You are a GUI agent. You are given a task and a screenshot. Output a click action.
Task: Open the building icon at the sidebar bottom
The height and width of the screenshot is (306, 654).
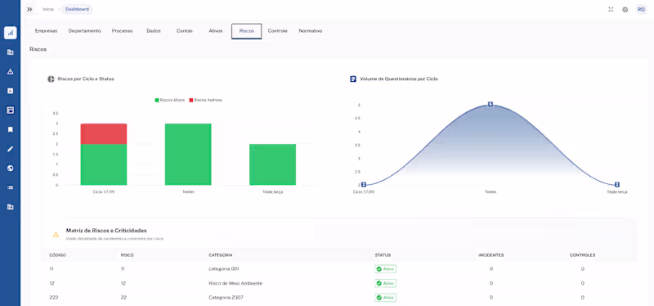11,207
